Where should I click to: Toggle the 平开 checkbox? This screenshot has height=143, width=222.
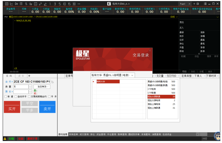coord(49,96)
